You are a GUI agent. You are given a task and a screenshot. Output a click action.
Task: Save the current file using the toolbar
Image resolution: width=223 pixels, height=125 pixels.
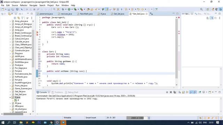[x=9, y=9]
